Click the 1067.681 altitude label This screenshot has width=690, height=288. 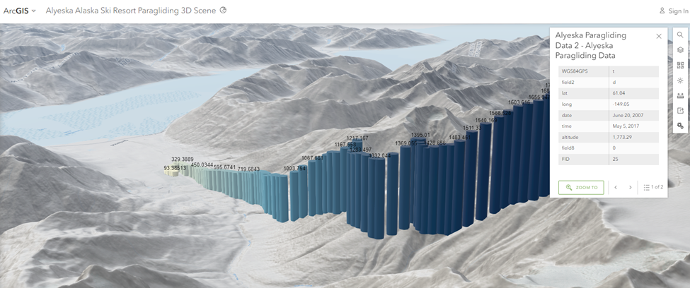pyautogui.click(x=312, y=158)
